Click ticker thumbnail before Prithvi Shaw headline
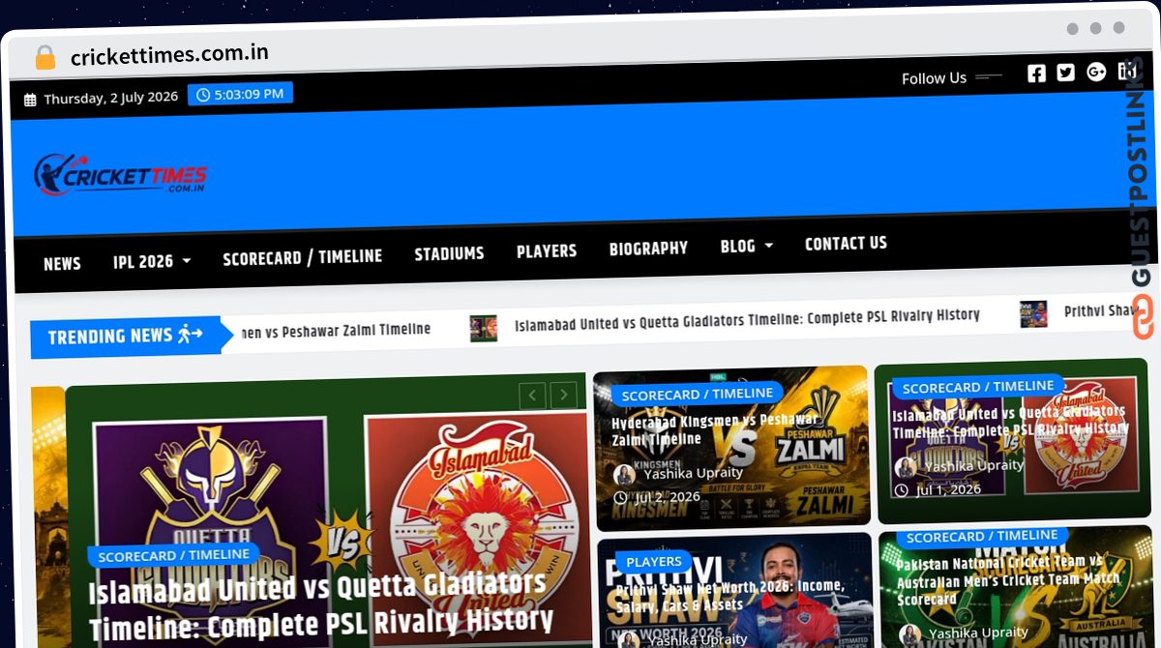 (1033, 314)
